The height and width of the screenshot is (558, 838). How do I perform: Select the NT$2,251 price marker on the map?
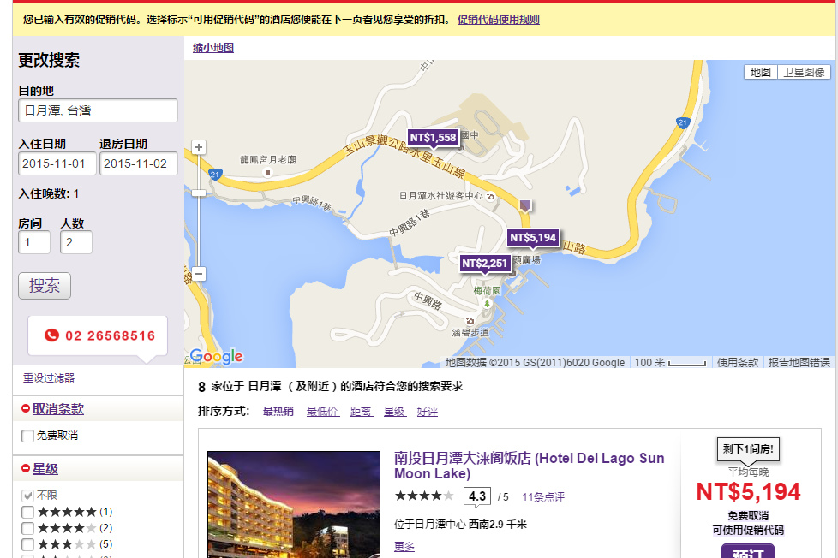coord(486,264)
